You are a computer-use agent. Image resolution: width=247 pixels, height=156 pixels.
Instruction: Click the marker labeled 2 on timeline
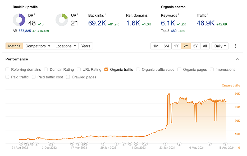coord(179,144)
